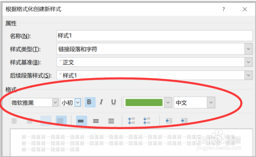Click the 样式类型(T): label
The image size is (256, 157).
coord(25,49)
